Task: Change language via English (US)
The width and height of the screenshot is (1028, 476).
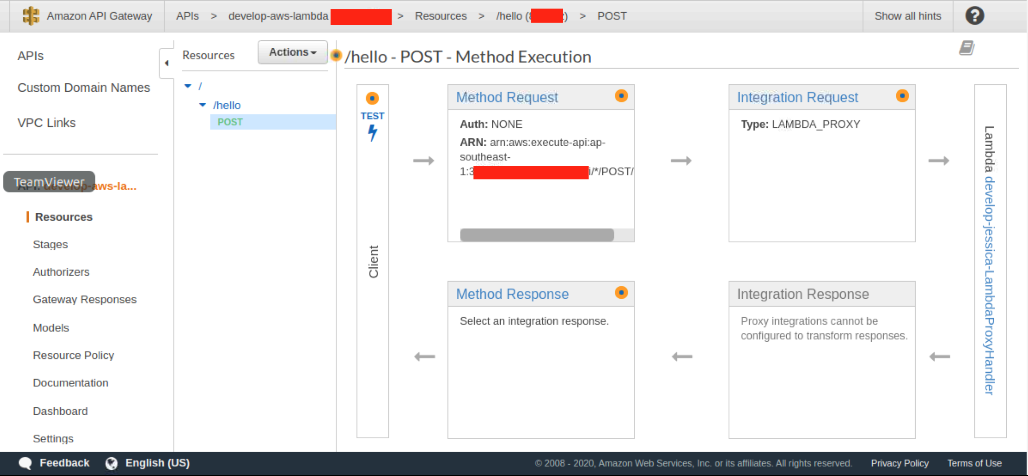Action: coord(157,463)
